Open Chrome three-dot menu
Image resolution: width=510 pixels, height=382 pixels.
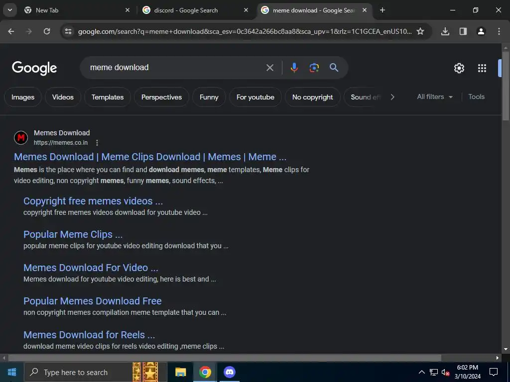point(499,31)
